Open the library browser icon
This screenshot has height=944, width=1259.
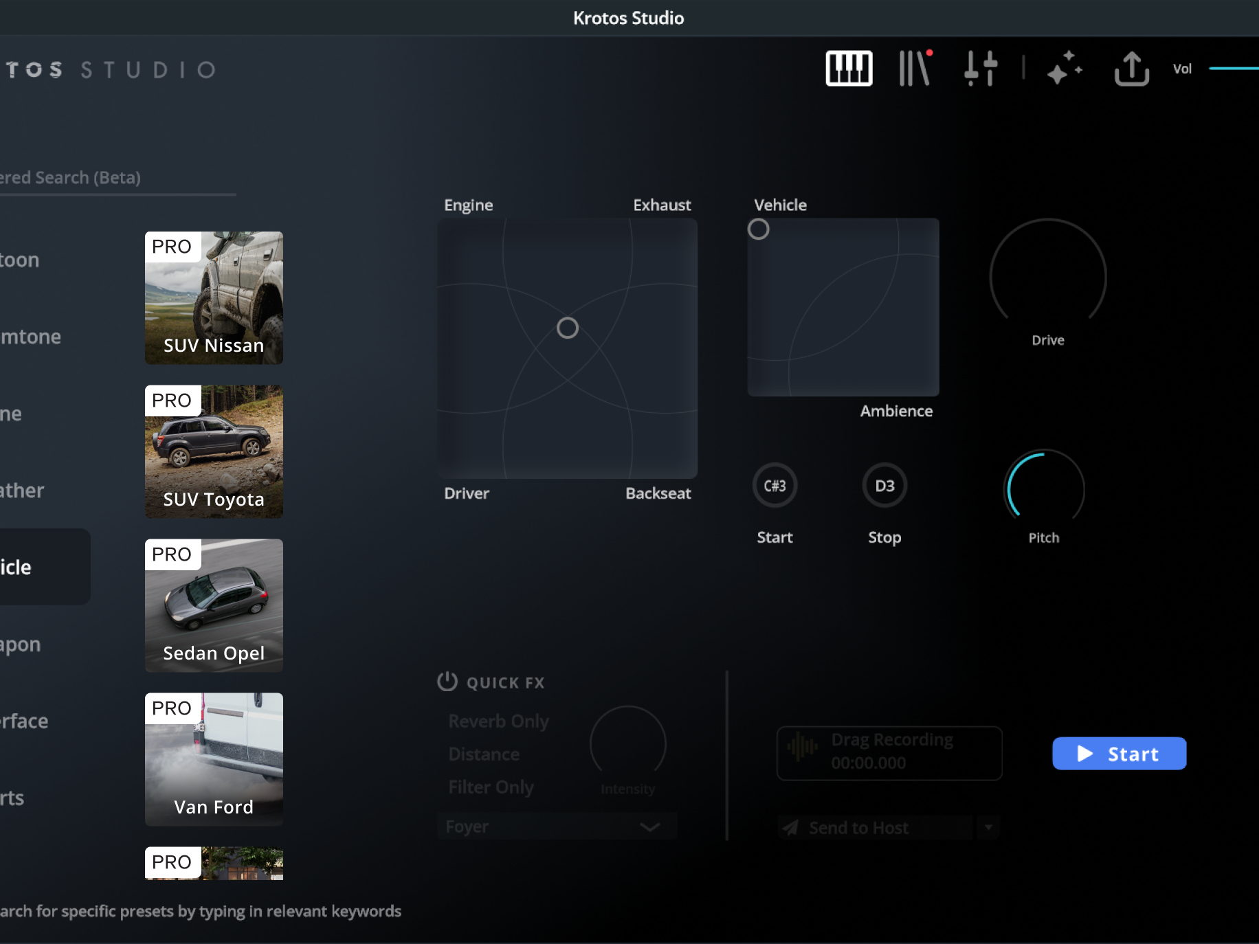point(916,68)
